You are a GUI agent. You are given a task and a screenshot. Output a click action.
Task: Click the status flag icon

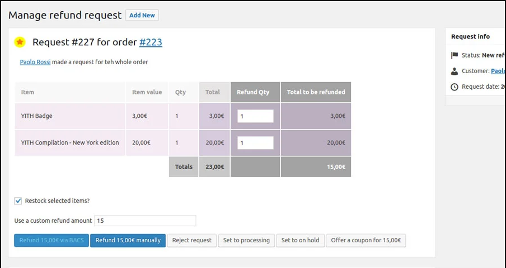tap(455, 55)
